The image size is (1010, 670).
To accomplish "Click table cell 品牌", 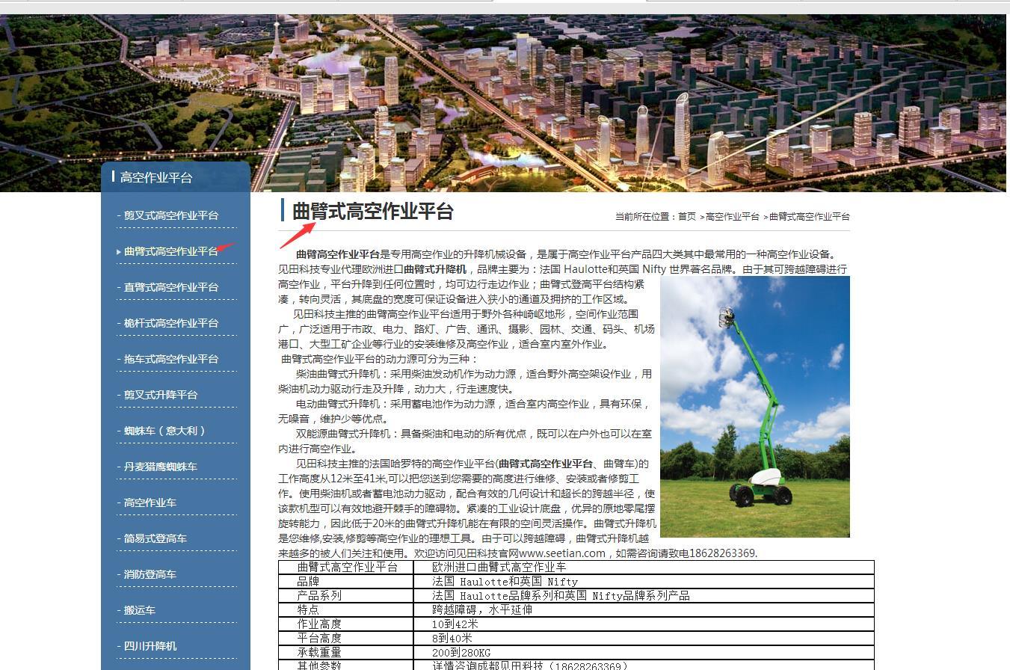I will tap(346, 582).
